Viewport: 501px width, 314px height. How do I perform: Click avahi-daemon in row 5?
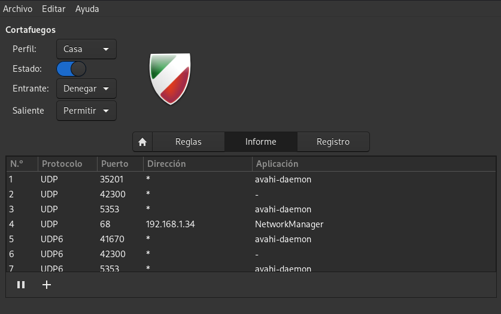[x=283, y=239]
